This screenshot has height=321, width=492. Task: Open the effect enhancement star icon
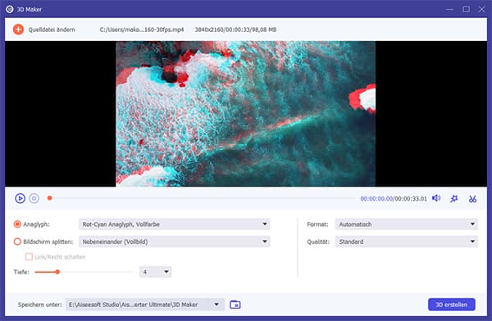point(454,198)
